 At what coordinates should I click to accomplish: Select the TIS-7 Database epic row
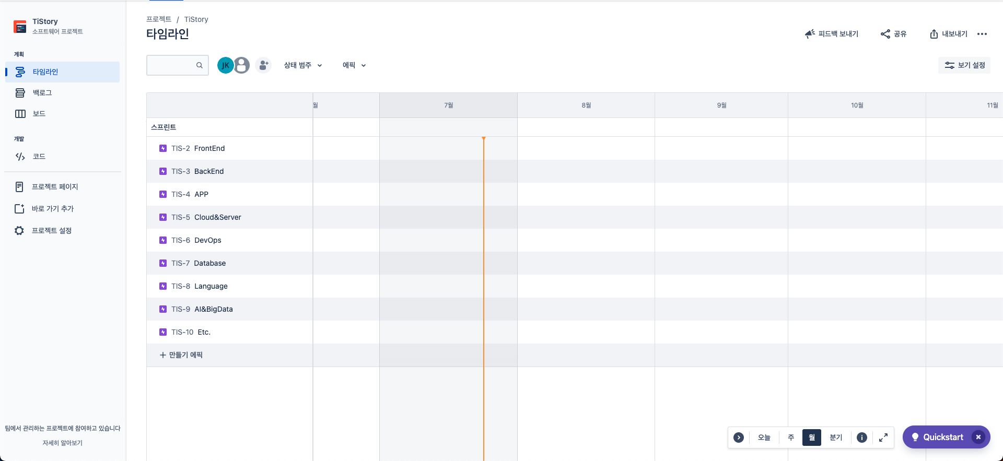[x=230, y=263]
